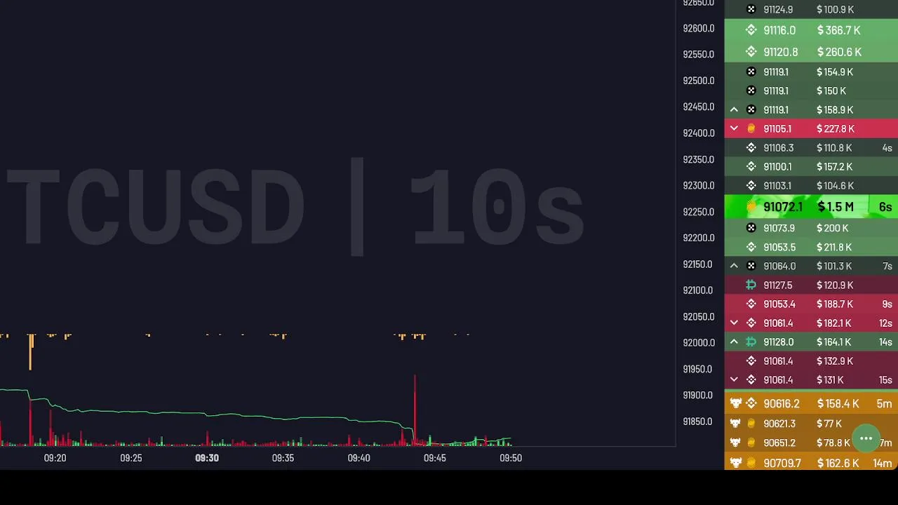Viewport: 898px width, 505px height.
Task: Click the coin icon beside 90621.3
Action: click(751, 424)
